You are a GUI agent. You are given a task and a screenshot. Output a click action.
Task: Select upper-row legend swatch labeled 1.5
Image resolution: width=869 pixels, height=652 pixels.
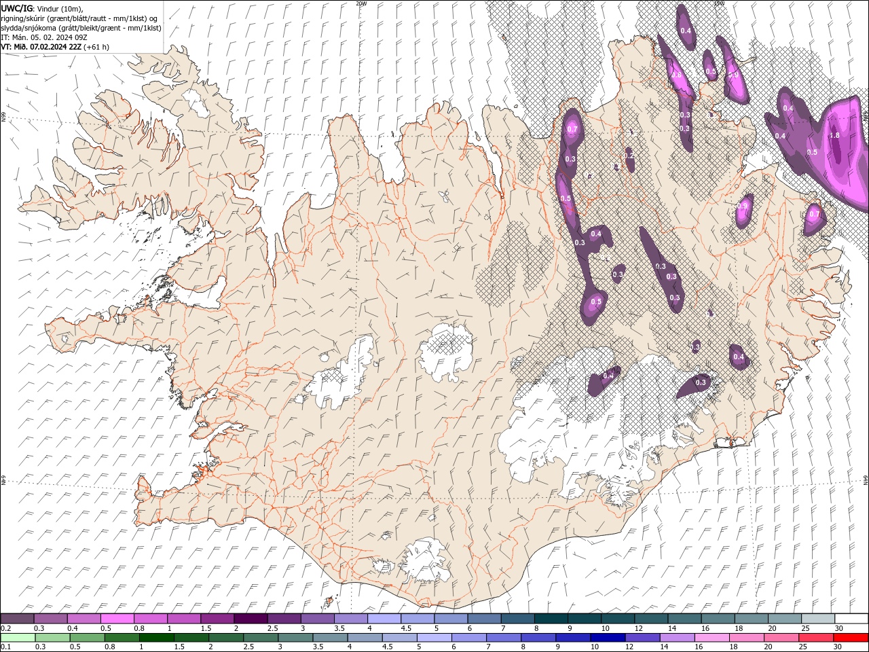217,619
